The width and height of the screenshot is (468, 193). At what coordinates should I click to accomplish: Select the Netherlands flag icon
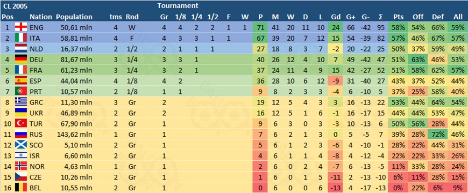click(21, 49)
